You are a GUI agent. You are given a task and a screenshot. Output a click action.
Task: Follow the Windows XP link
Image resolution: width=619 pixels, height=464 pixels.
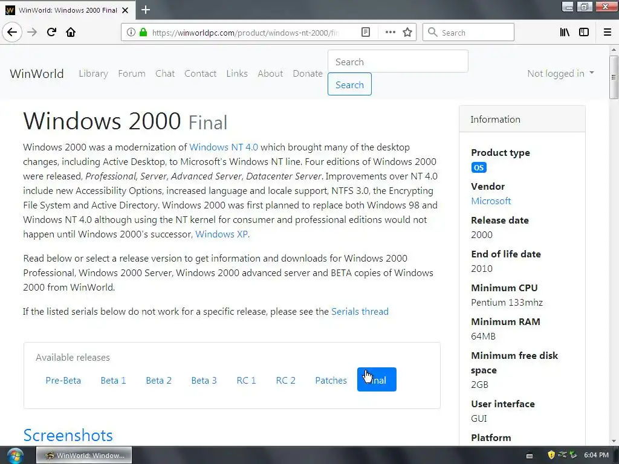[221, 234]
